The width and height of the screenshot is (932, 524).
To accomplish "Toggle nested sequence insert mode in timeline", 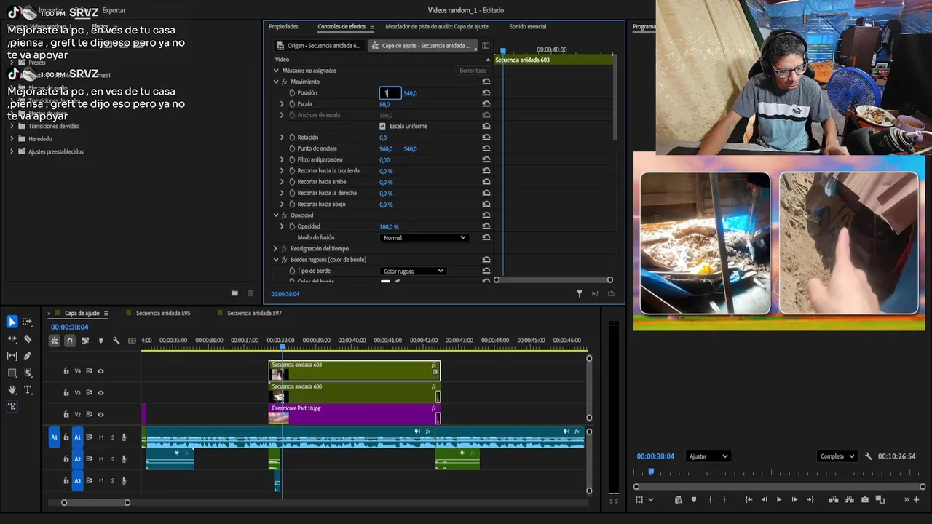I will pyautogui.click(x=55, y=341).
